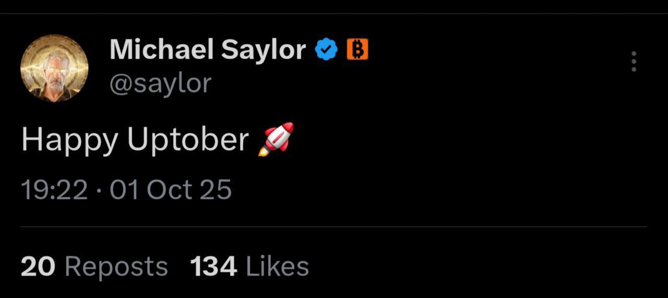Click the dot separator between time and date
This screenshot has height=298, width=668.
click(x=99, y=191)
